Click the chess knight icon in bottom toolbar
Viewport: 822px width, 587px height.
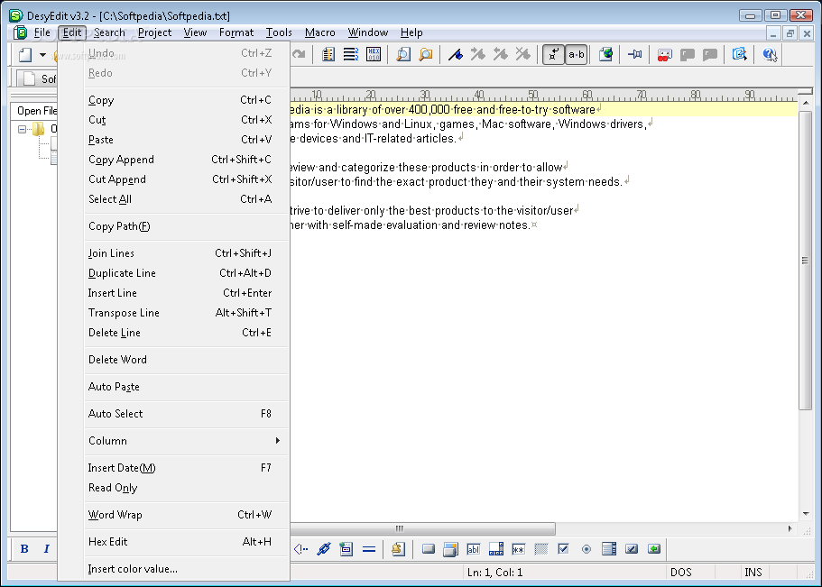coord(399,549)
